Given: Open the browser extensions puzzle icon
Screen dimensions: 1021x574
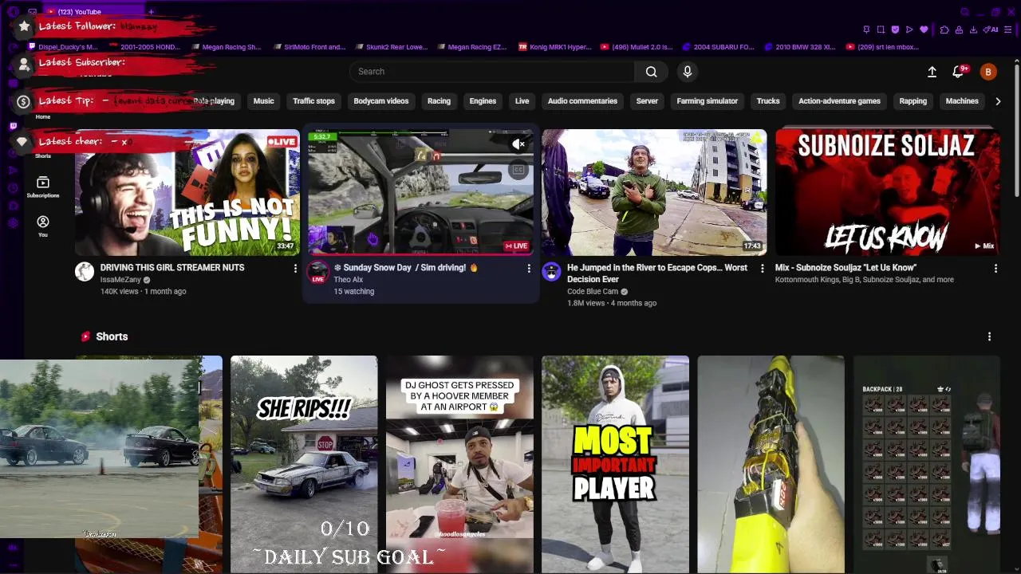Looking at the screenshot, I should coord(944,29).
